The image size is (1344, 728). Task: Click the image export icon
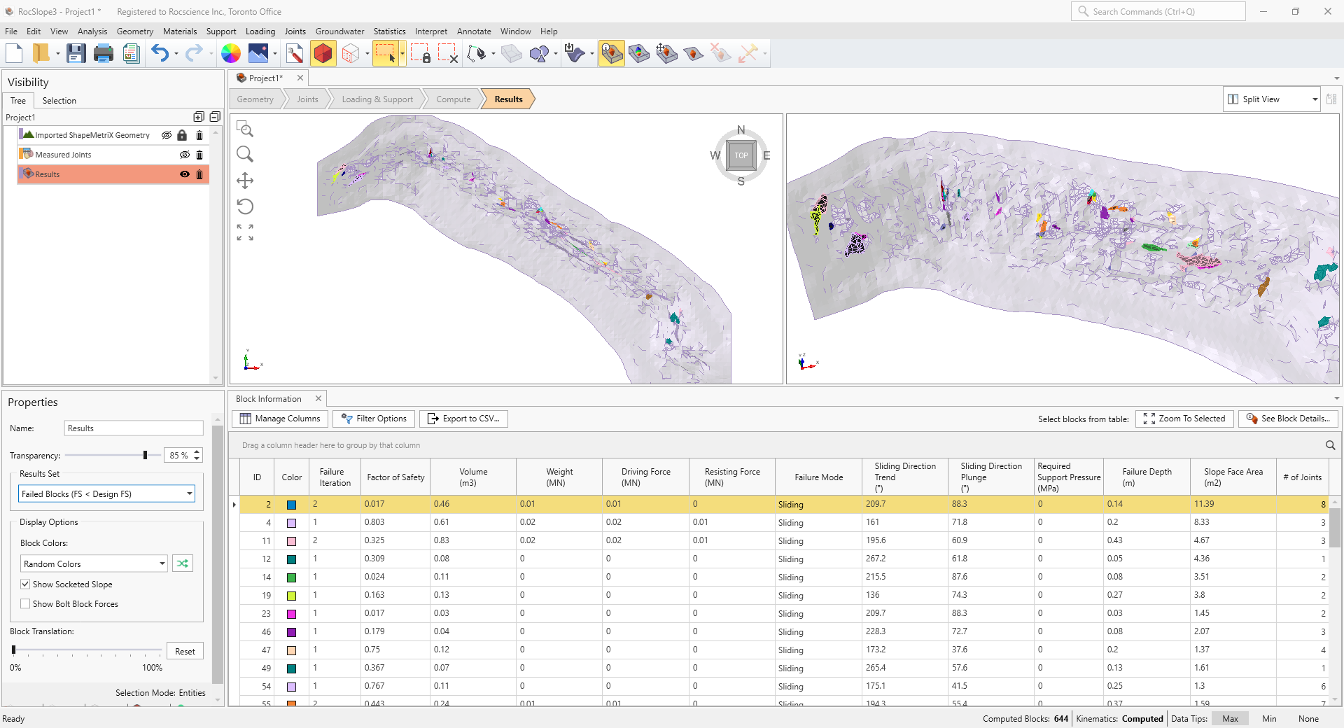click(x=258, y=53)
